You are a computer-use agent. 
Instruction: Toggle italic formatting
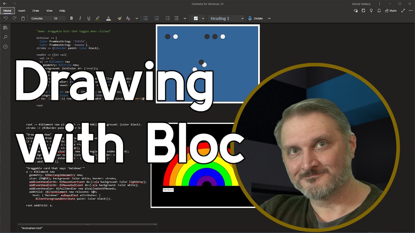[x=80, y=18]
